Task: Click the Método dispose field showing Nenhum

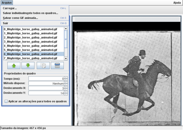Action: [x=46, y=84]
